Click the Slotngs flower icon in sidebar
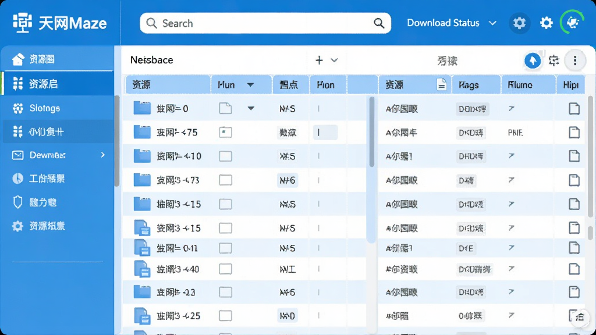 18,108
